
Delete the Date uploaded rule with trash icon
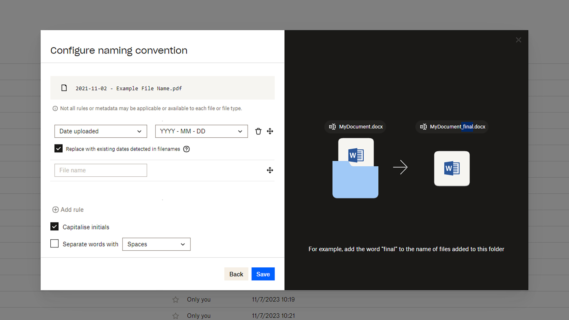coord(258,131)
